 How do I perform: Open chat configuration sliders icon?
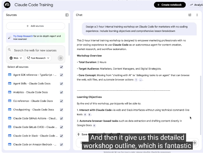tap(190, 15)
